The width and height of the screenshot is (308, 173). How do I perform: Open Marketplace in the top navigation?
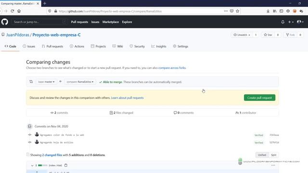pyautogui.click(x=111, y=22)
